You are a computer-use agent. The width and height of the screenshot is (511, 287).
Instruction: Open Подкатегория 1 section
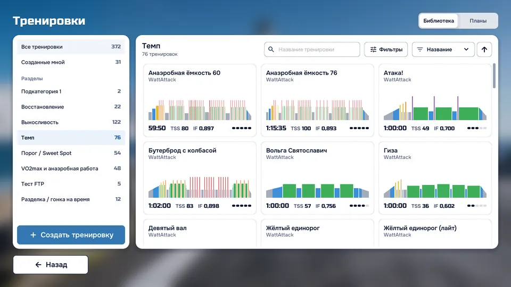(x=71, y=91)
